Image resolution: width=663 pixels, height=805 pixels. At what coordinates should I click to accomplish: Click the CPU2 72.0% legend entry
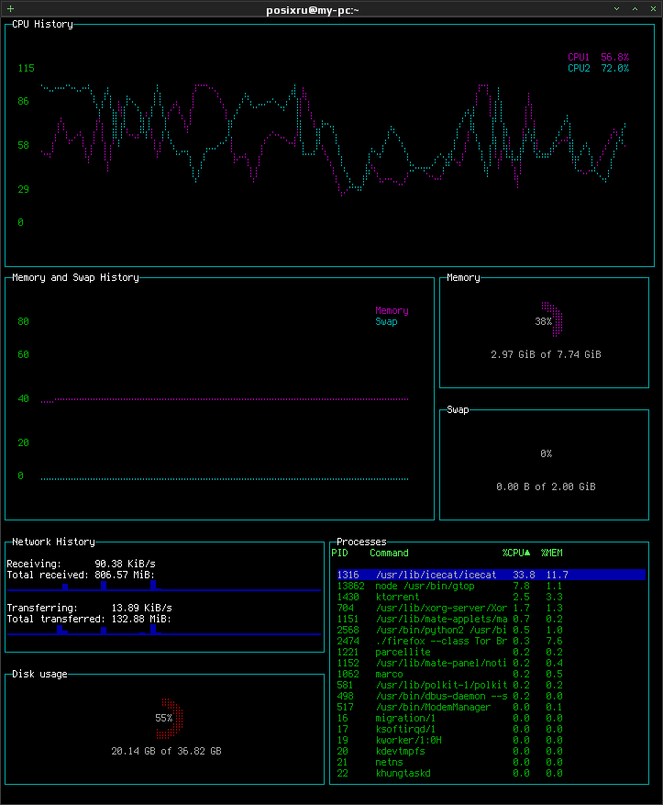pyautogui.click(x=599, y=68)
